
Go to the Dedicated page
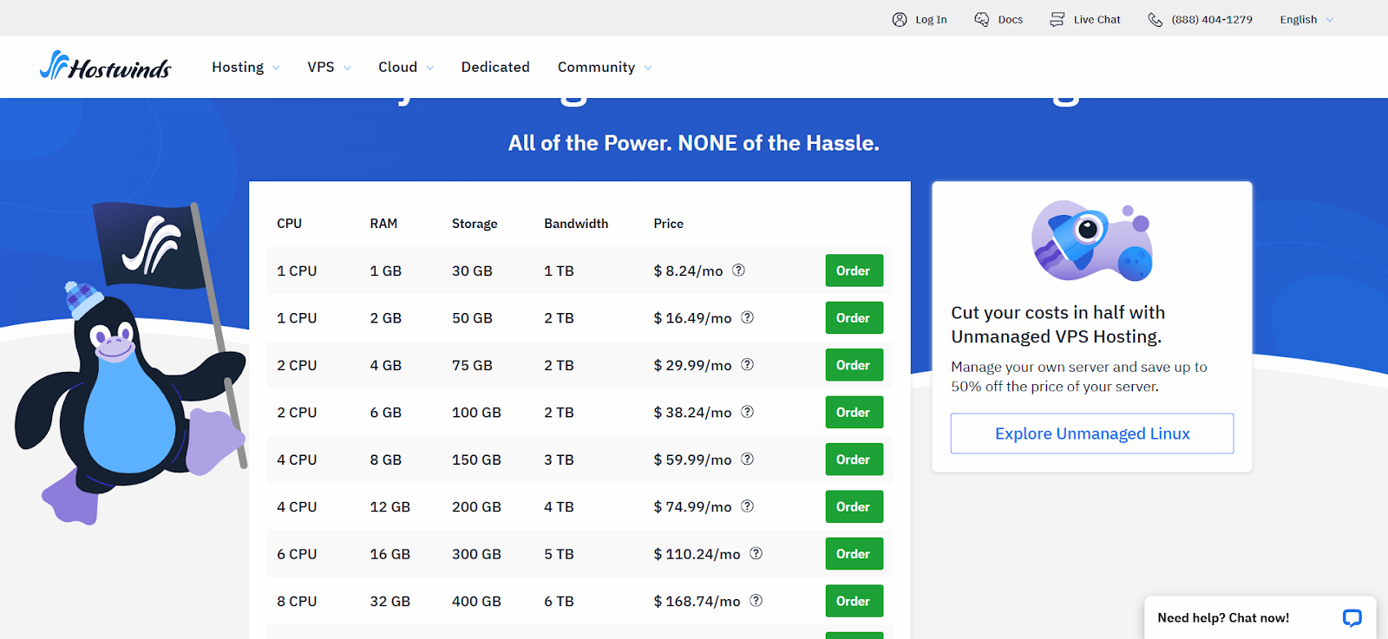pos(495,67)
